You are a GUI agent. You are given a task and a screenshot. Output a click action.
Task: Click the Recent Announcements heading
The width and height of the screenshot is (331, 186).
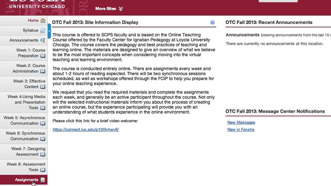pos(269,22)
